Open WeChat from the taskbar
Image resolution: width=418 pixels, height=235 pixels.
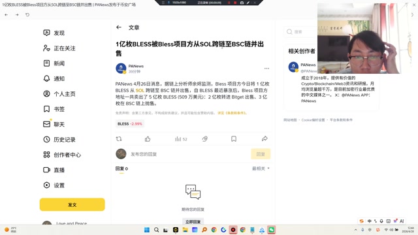pos(272,230)
